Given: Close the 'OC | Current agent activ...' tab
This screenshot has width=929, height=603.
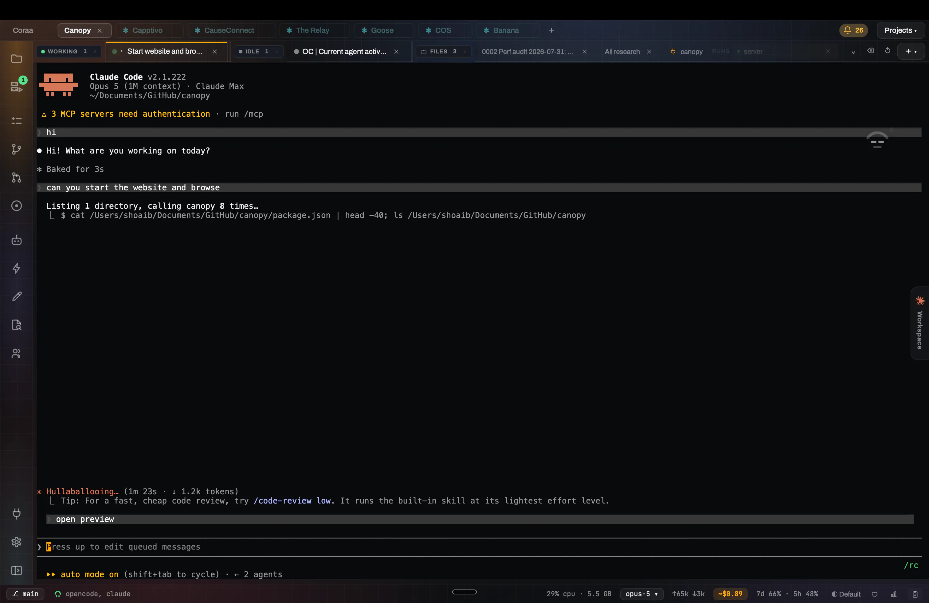Looking at the screenshot, I should coord(396,52).
